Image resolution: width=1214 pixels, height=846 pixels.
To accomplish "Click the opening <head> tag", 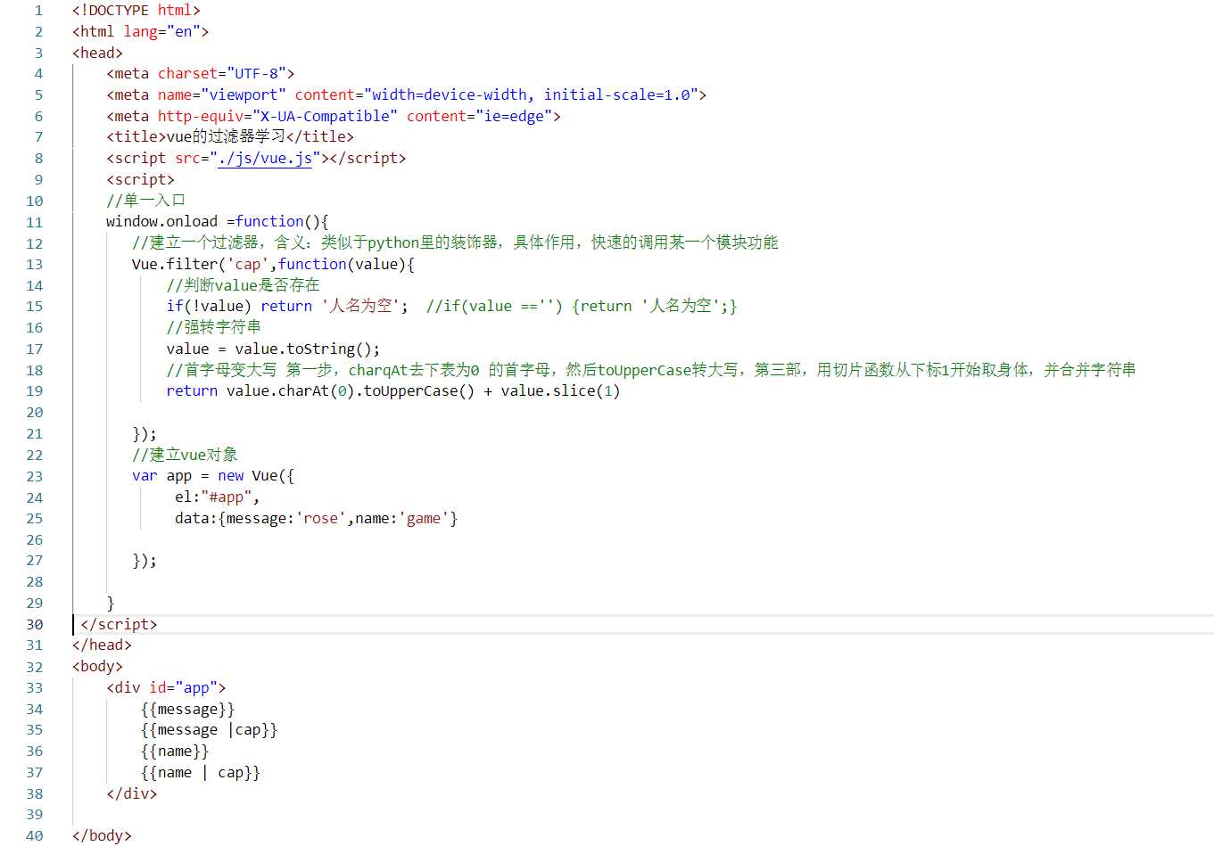I will (x=97, y=53).
